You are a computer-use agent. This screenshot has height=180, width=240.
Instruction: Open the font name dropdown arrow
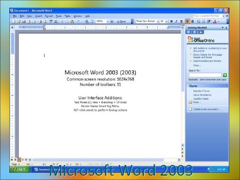[x=158, y=21]
